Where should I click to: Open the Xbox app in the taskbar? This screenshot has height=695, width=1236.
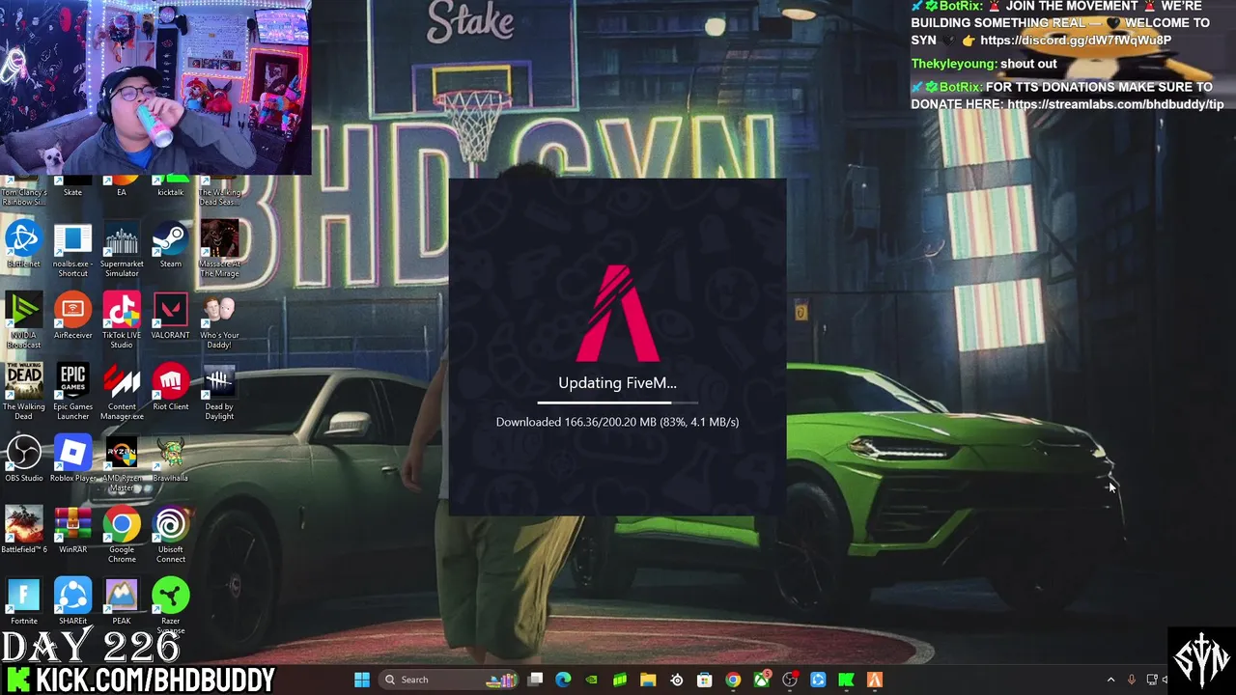pos(762,680)
